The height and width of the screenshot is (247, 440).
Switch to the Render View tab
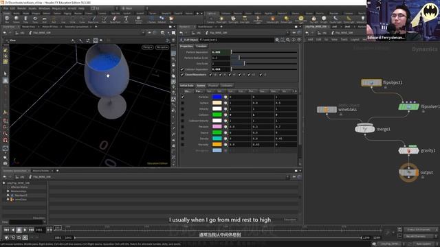pyautogui.click(x=28, y=27)
